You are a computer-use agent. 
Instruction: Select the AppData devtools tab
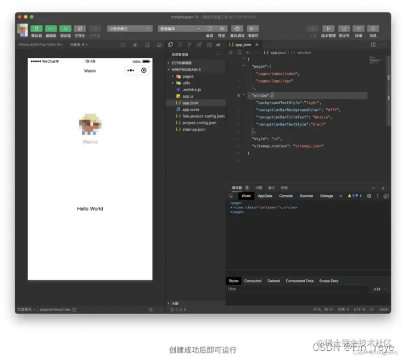point(265,196)
